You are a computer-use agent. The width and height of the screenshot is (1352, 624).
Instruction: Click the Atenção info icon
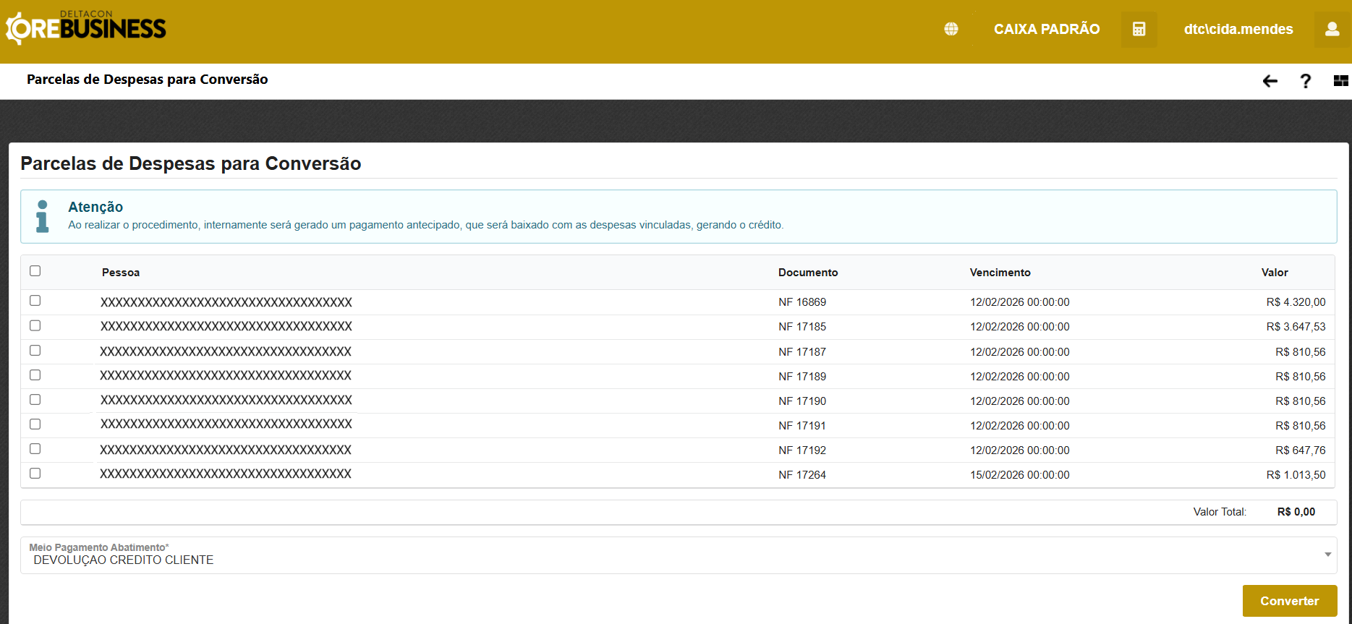pos(43,216)
